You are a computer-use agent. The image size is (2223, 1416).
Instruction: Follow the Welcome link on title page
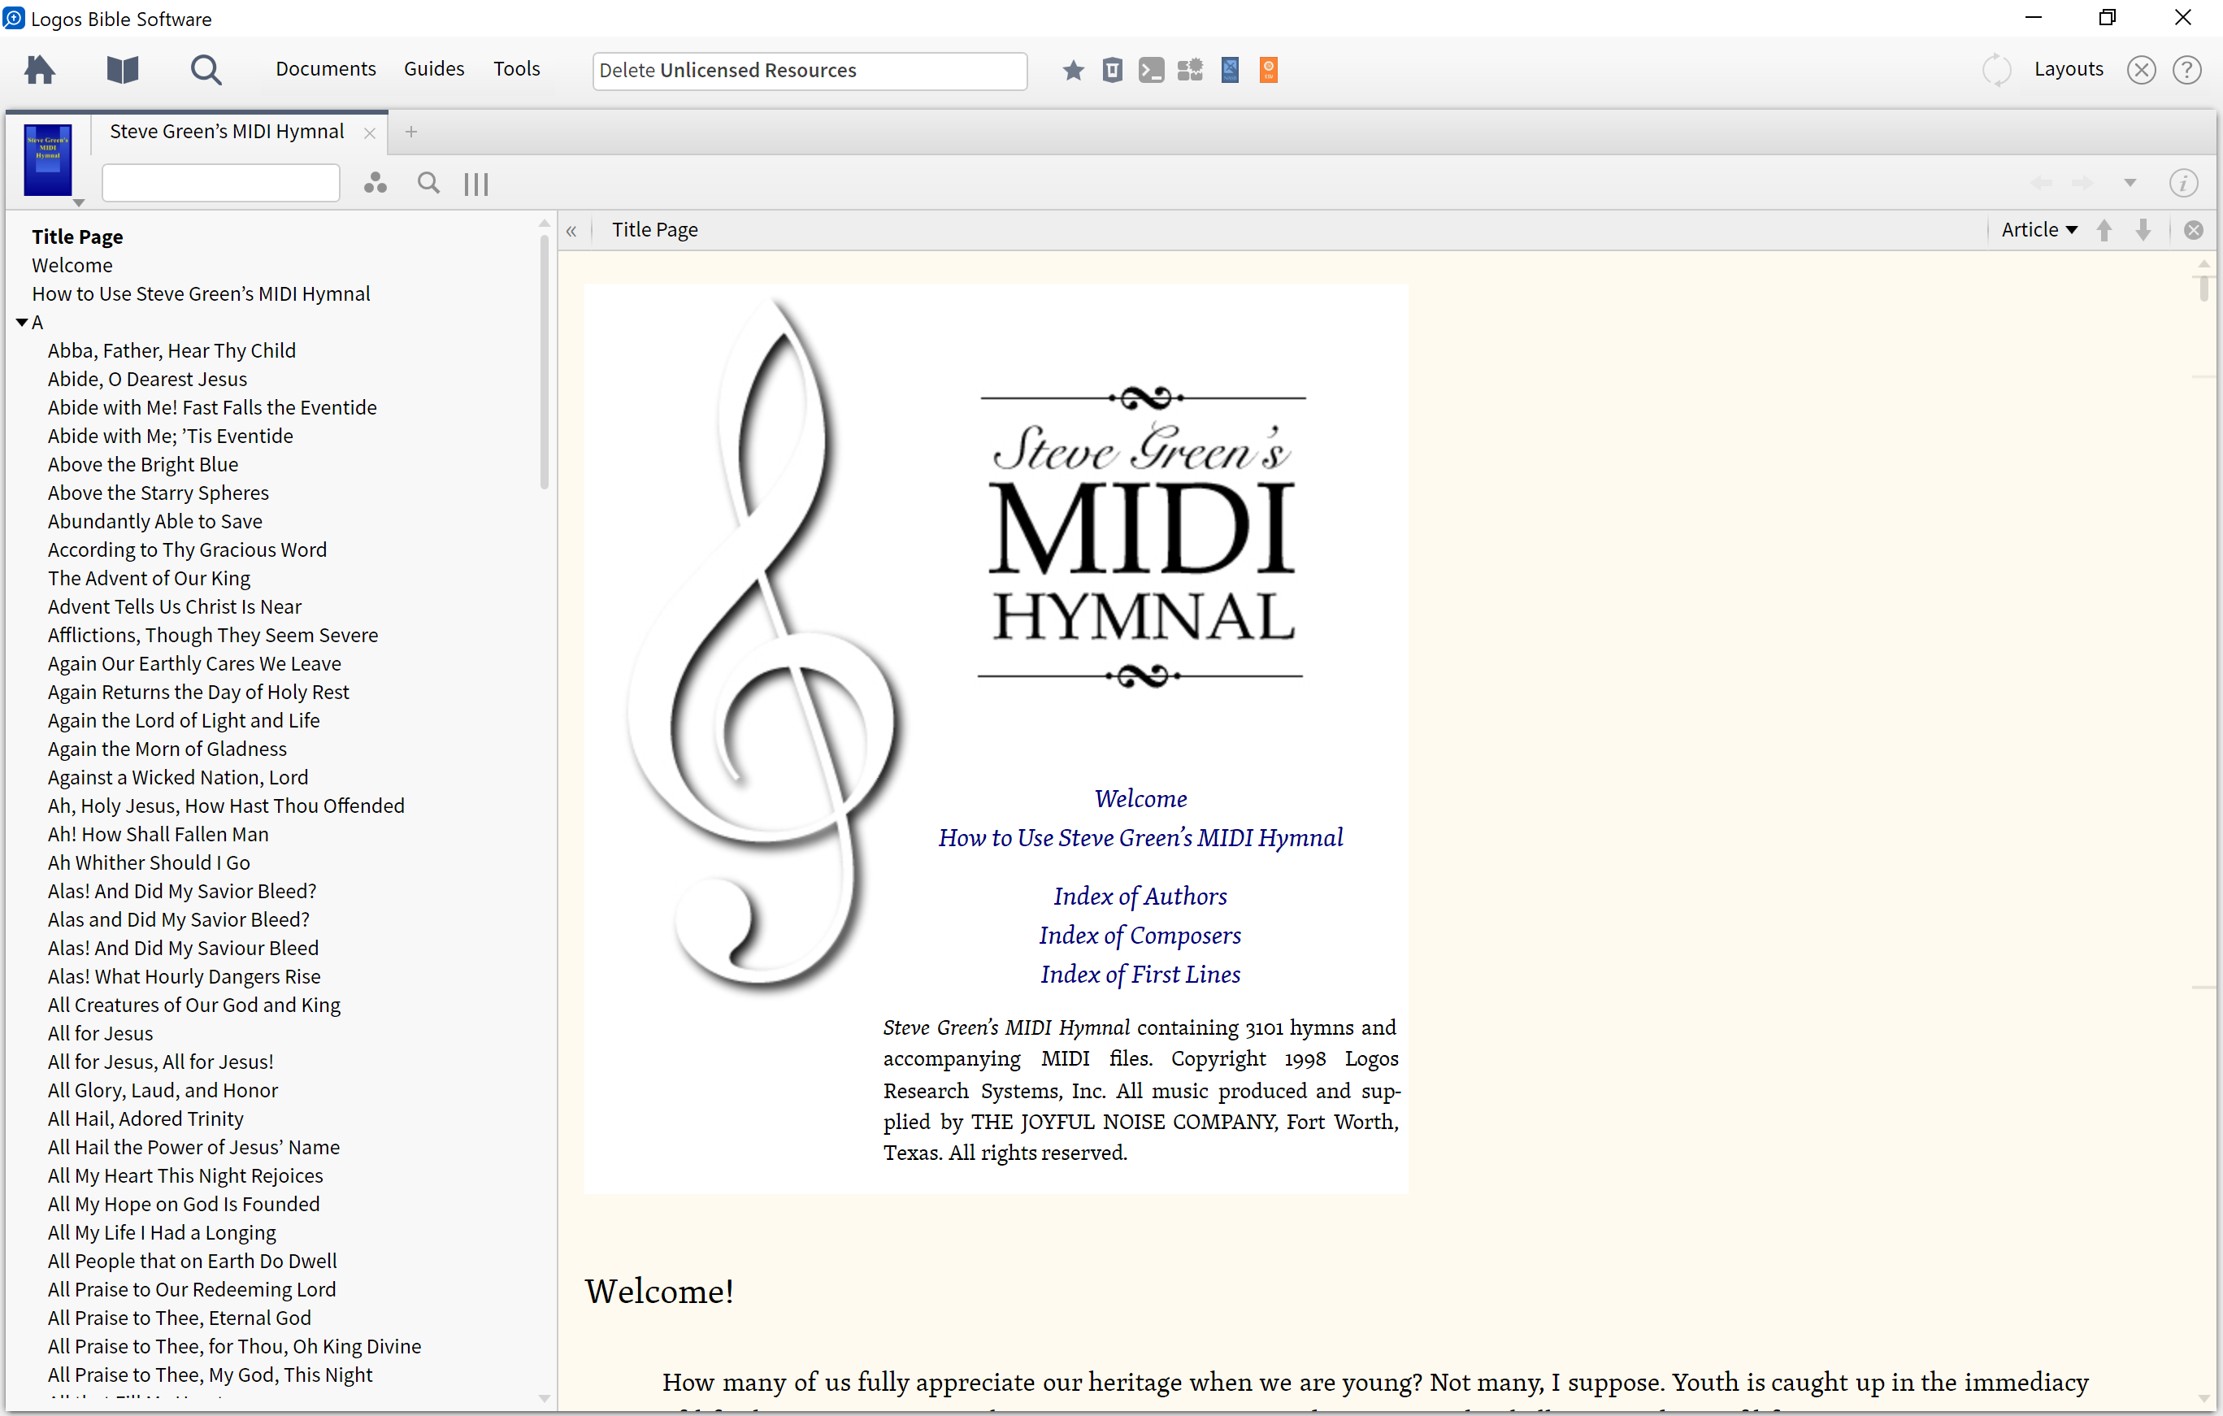[x=1140, y=798]
